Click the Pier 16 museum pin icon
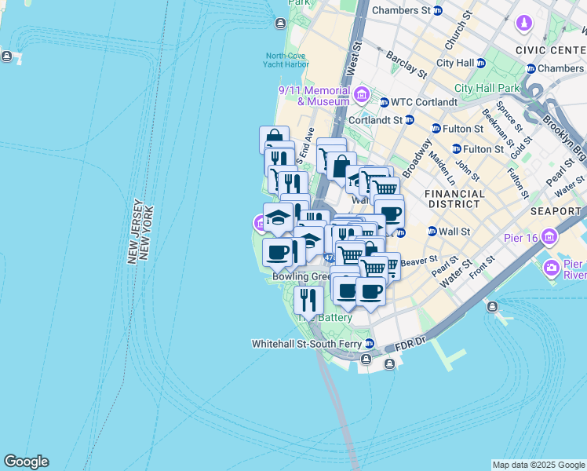The image size is (587, 471). click(x=548, y=236)
